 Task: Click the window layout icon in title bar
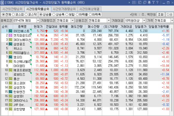pos(140,2)
